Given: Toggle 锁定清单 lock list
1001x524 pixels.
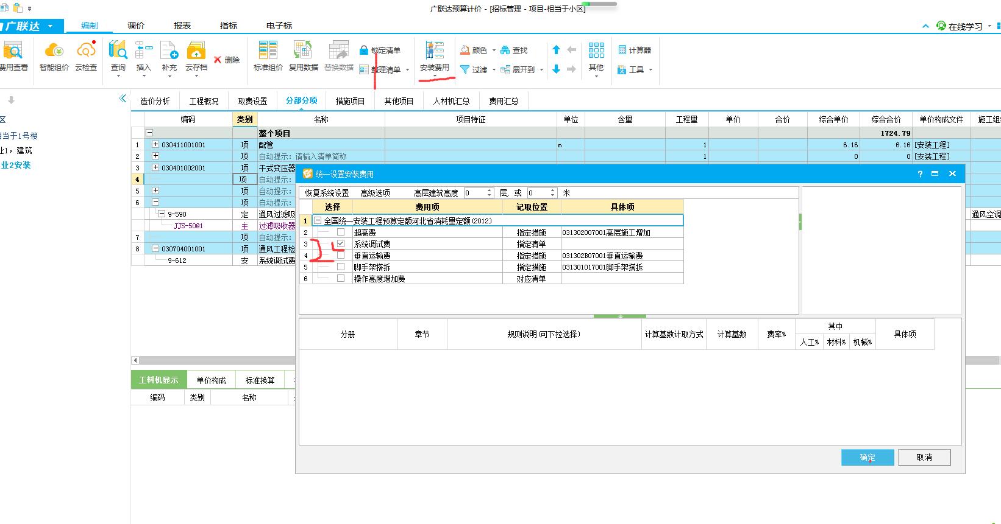Looking at the screenshot, I should coord(380,50).
